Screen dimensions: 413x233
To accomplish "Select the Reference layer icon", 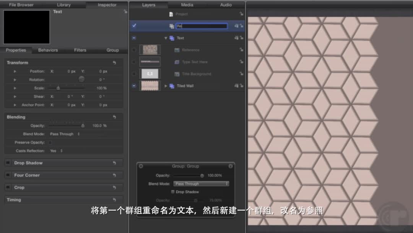I will [x=177, y=50].
